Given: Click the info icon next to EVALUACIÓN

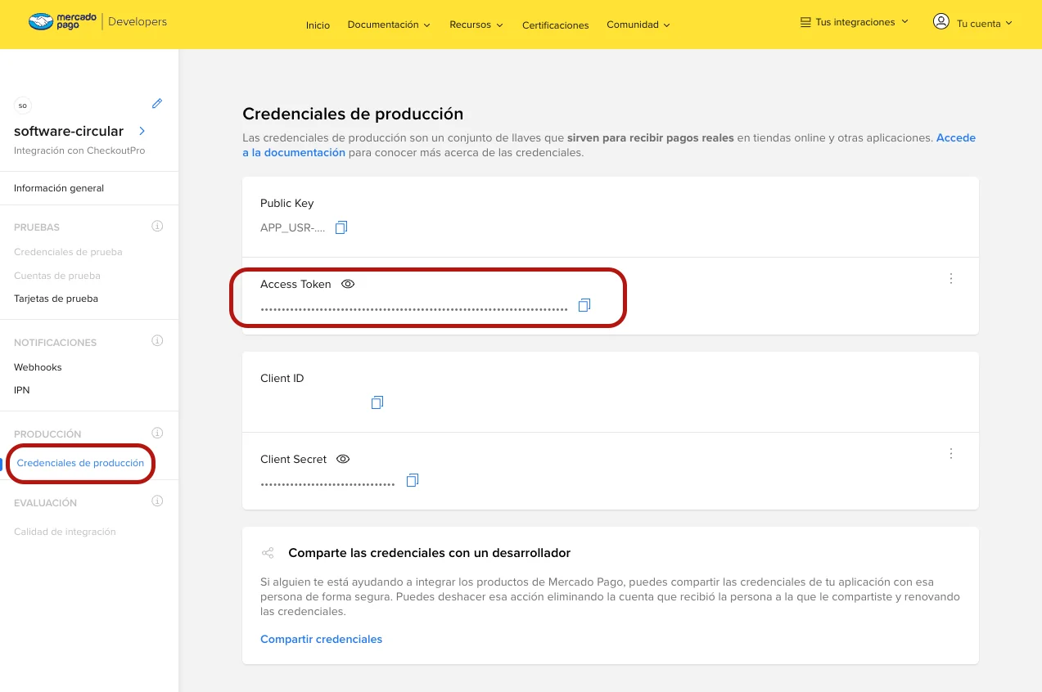Looking at the screenshot, I should [x=157, y=501].
